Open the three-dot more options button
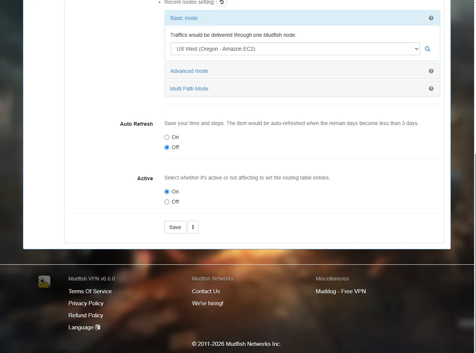Image resolution: width=476 pixels, height=353 pixels. click(x=193, y=227)
